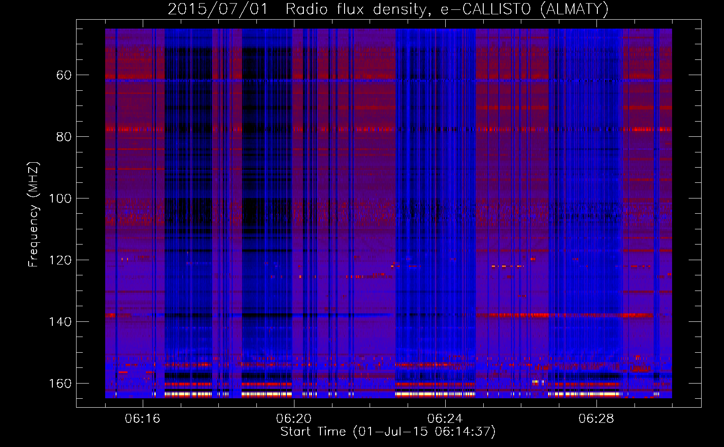Click the 'Start Time (01-Jul-15 06:14:37)' label
Image resolution: width=724 pixels, height=447 pixels.
[388, 432]
